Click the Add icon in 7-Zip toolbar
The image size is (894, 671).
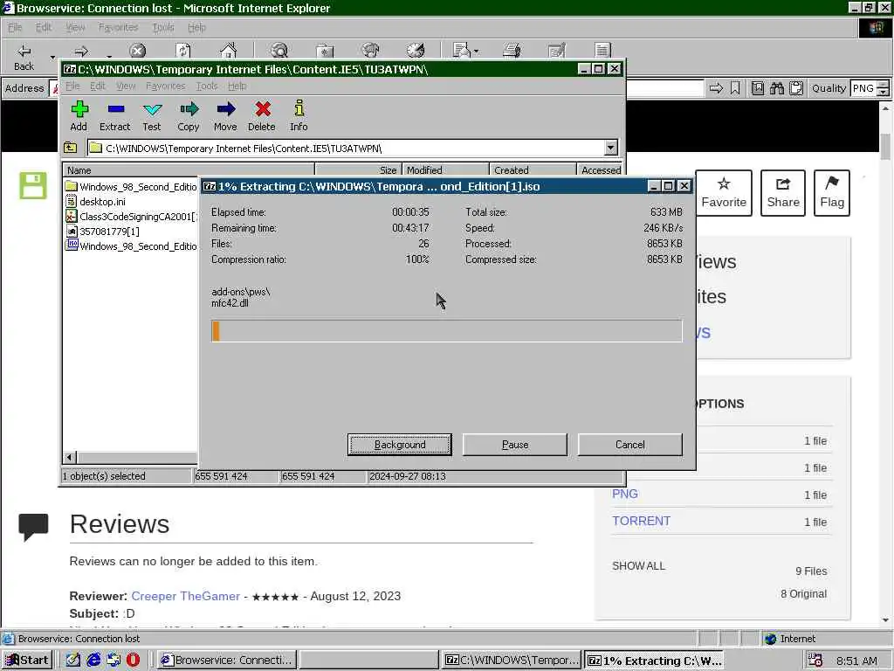pos(79,109)
